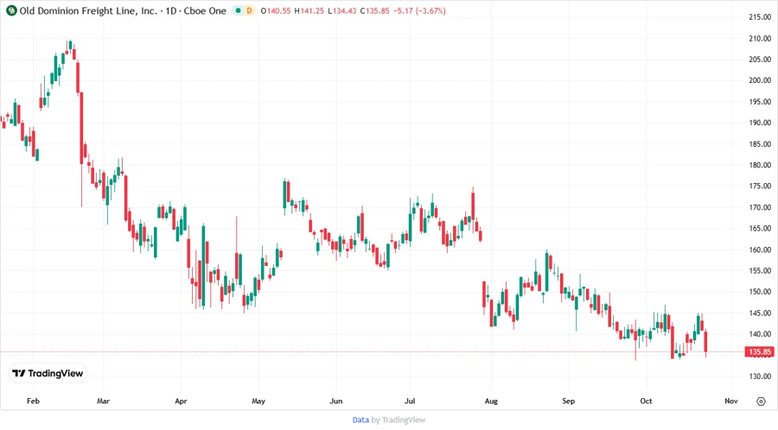Click the Jul time axis label
Image resolution: width=778 pixels, height=430 pixels.
(410, 402)
